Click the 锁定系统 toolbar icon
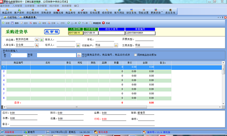The width and height of the screenshot is (227, 136). pyautogui.click(x=131, y=11)
